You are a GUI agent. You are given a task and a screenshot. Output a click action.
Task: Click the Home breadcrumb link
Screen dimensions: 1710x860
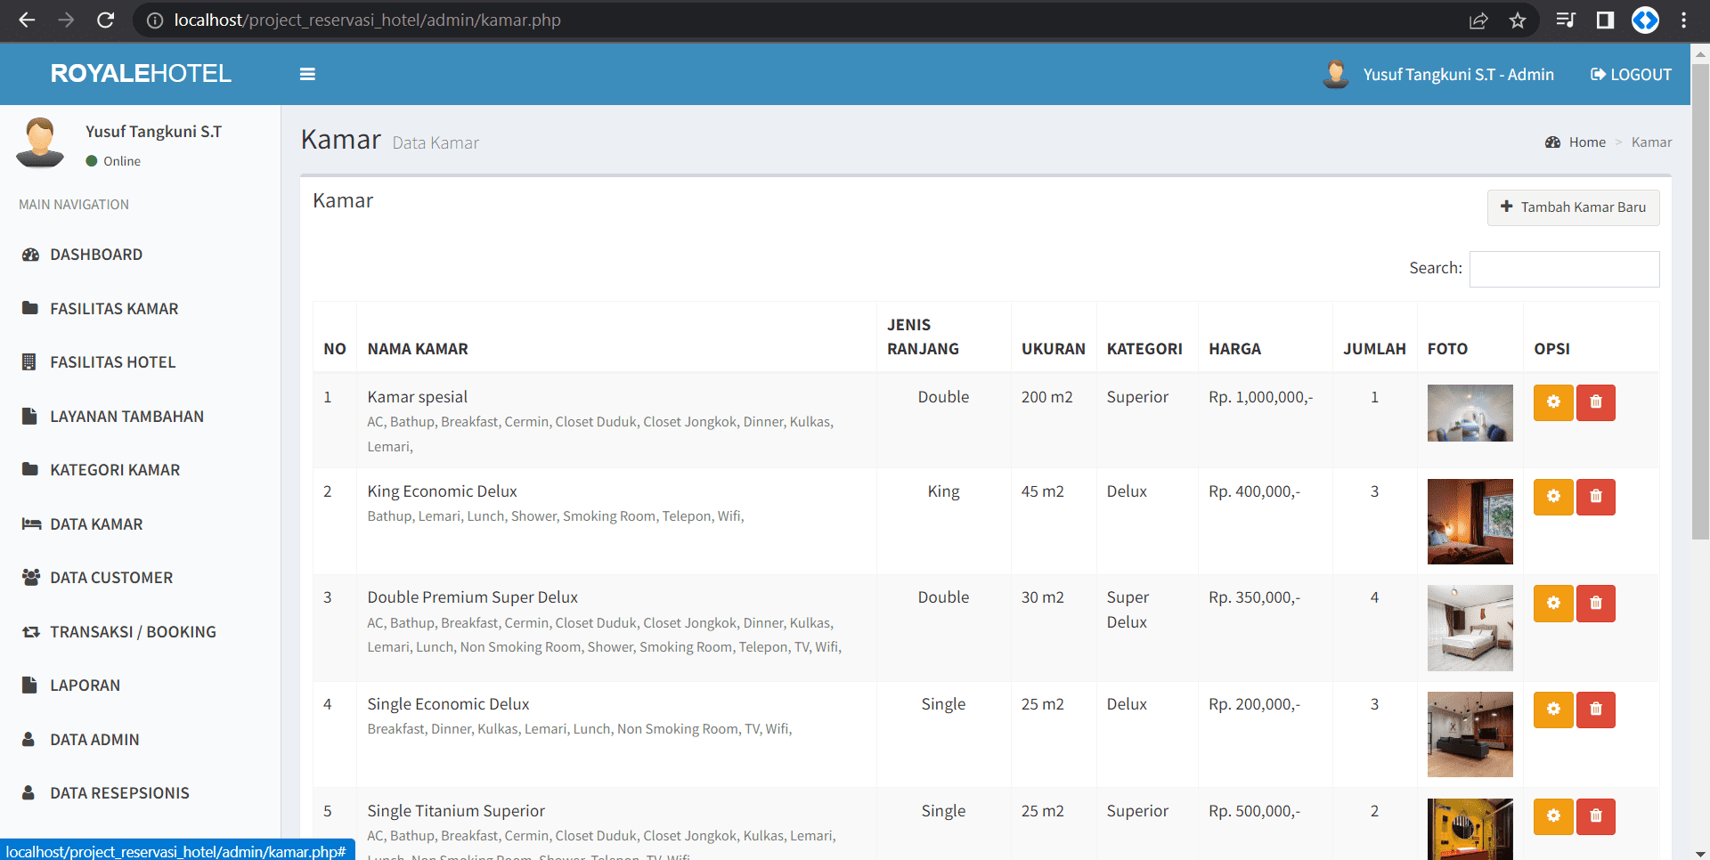1586,142
